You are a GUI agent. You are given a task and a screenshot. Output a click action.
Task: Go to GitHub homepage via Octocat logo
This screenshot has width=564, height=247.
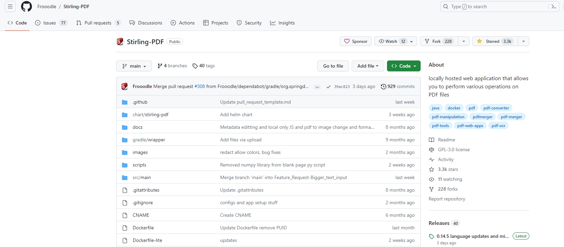pos(27,6)
